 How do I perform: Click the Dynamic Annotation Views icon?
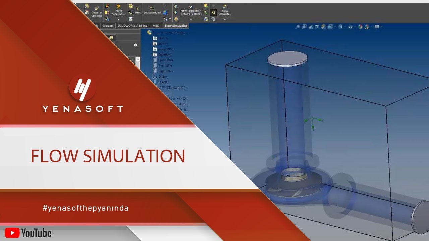coord(324,27)
